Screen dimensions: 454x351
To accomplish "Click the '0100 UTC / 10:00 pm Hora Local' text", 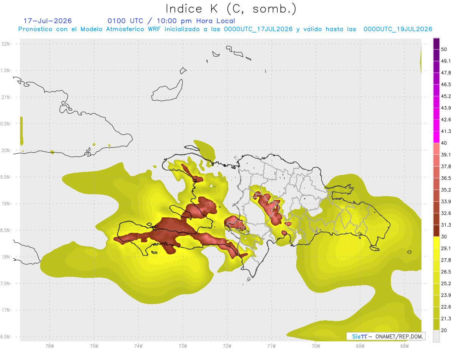I will pos(171,21).
